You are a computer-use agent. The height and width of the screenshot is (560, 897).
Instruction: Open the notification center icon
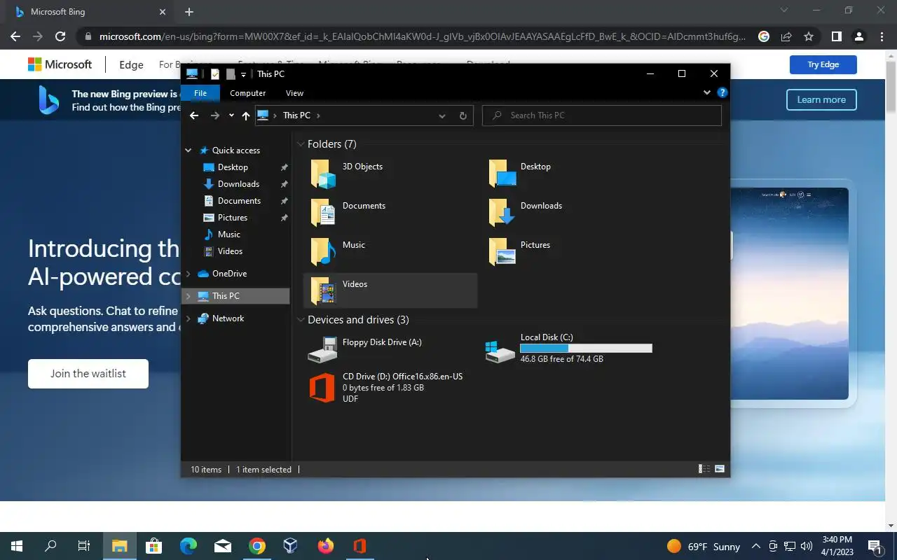(875, 546)
